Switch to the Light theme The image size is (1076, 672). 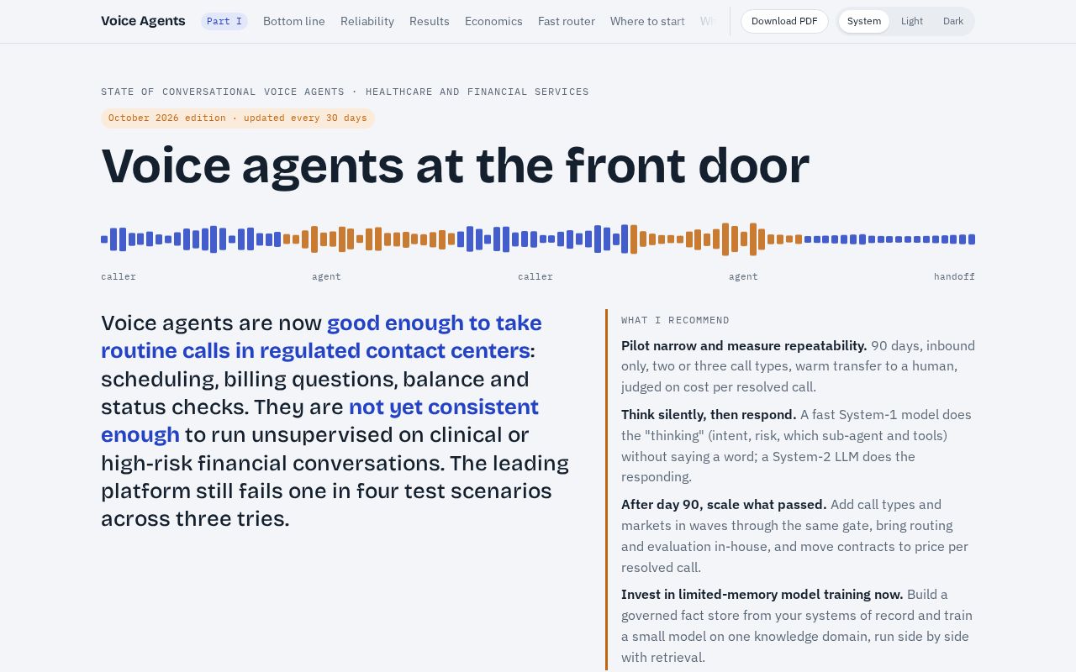click(x=912, y=21)
